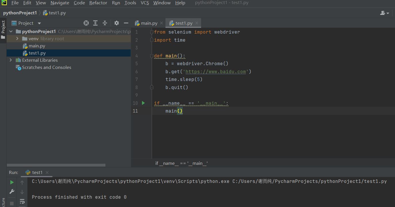Click the python.exe command line in console
395x207 pixels.
click(x=209, y=181)
